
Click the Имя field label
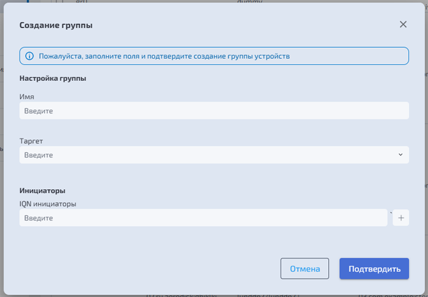[x=27, y=97]
